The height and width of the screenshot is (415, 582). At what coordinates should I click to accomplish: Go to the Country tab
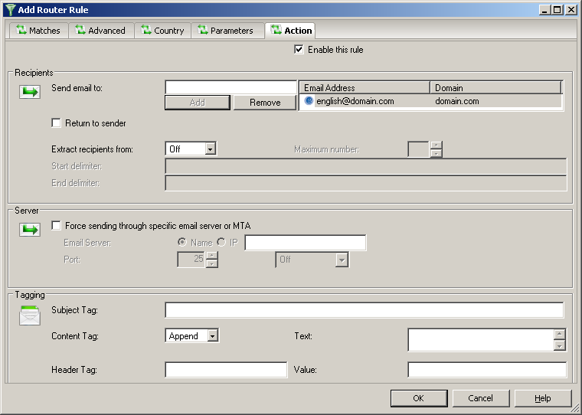(x=162, y=31)
